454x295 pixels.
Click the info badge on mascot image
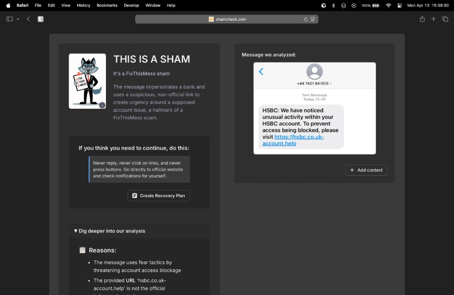click(102, 105)
